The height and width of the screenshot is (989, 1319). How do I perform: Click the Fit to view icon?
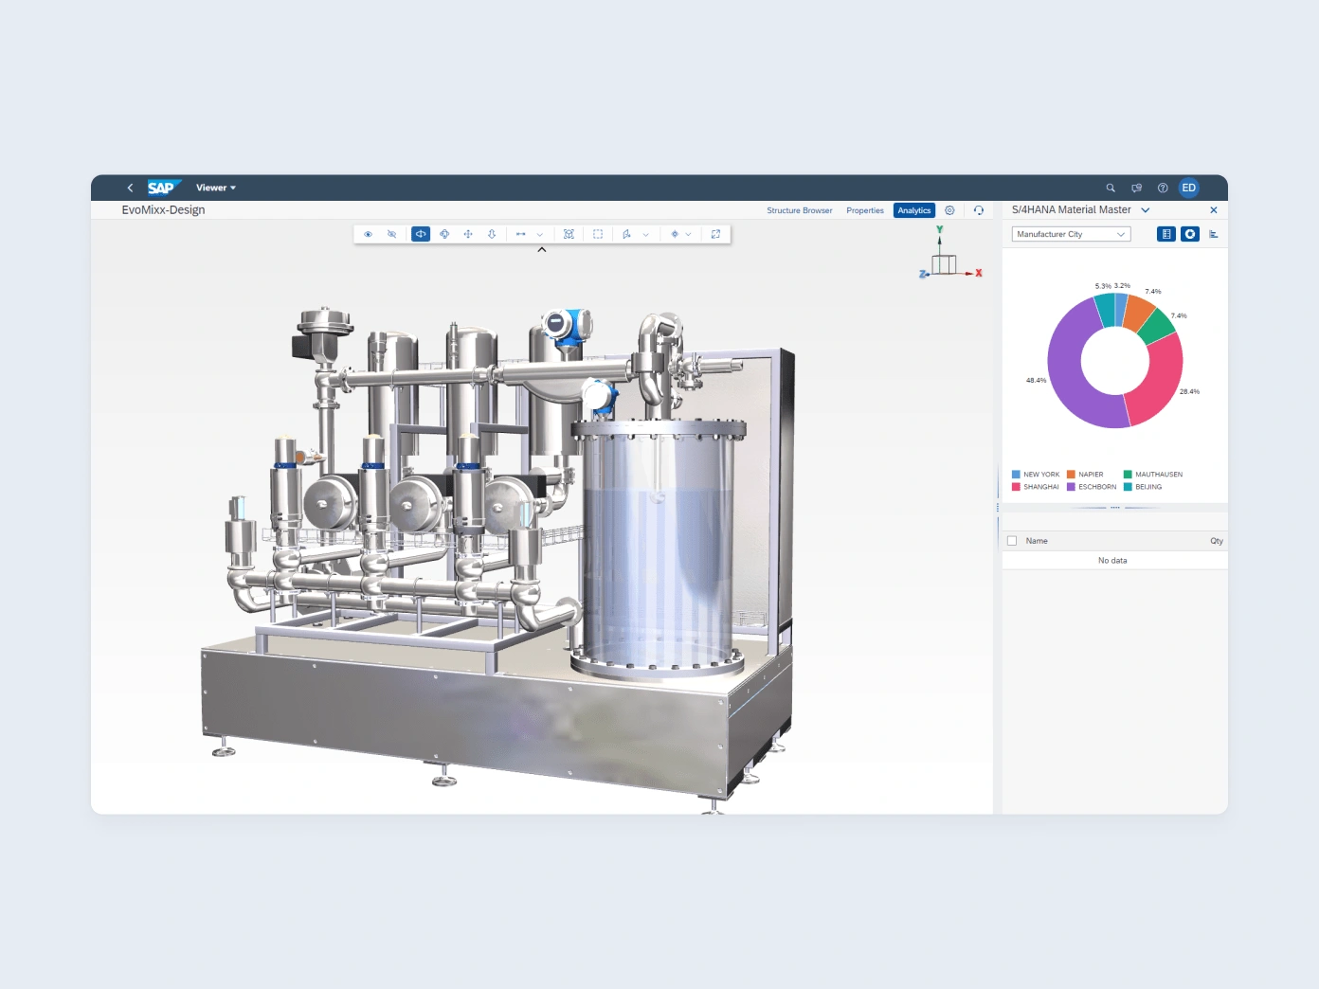569,234
